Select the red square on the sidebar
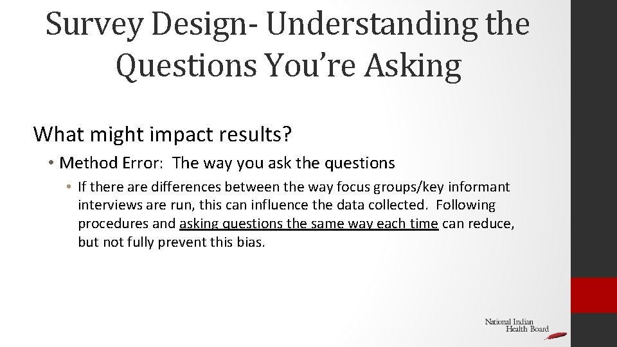The width and height of the screenshot is (617, 347). 594,295
